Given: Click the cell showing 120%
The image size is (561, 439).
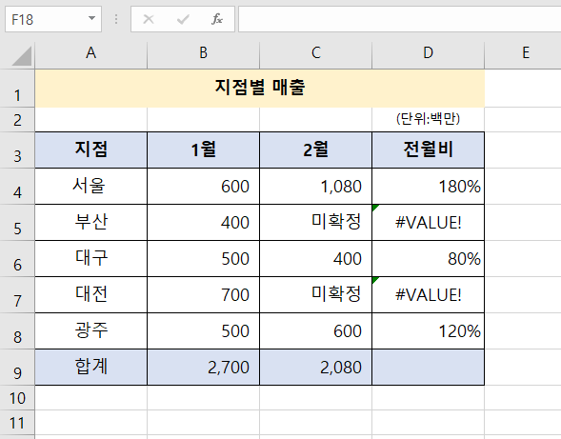Looking at the screenshot, I should tap(428, 331).
